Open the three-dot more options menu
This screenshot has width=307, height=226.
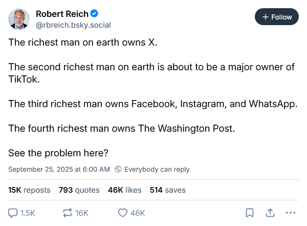290,213
